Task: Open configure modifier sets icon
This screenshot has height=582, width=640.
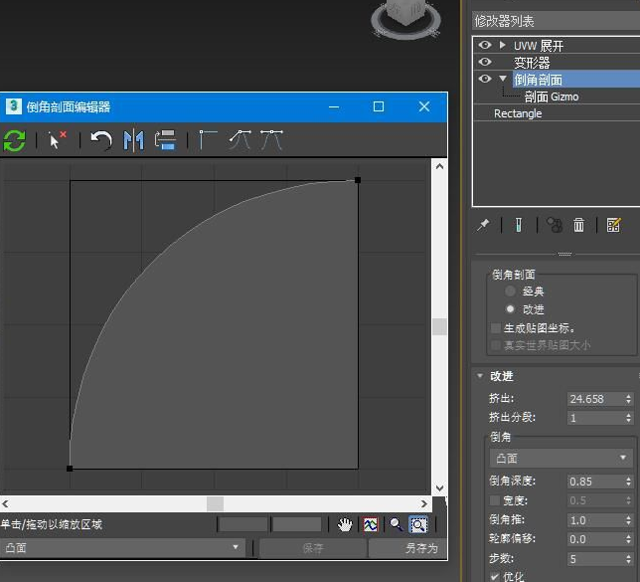Action: pos(613,225)
